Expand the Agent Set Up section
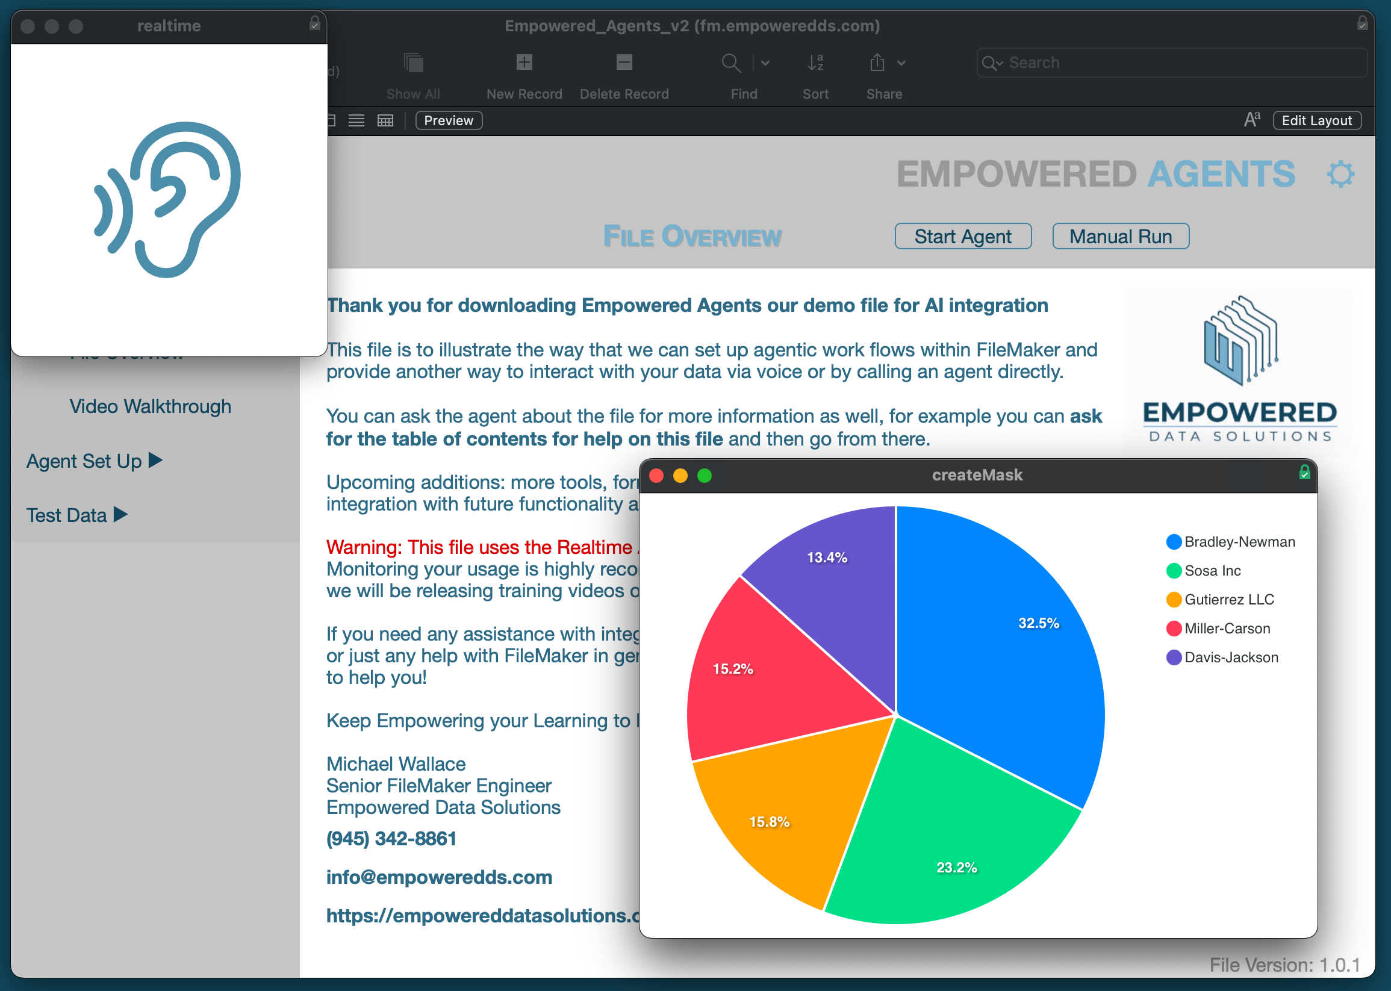This screenshot has width=1391, height=991. tap(95, 461)
